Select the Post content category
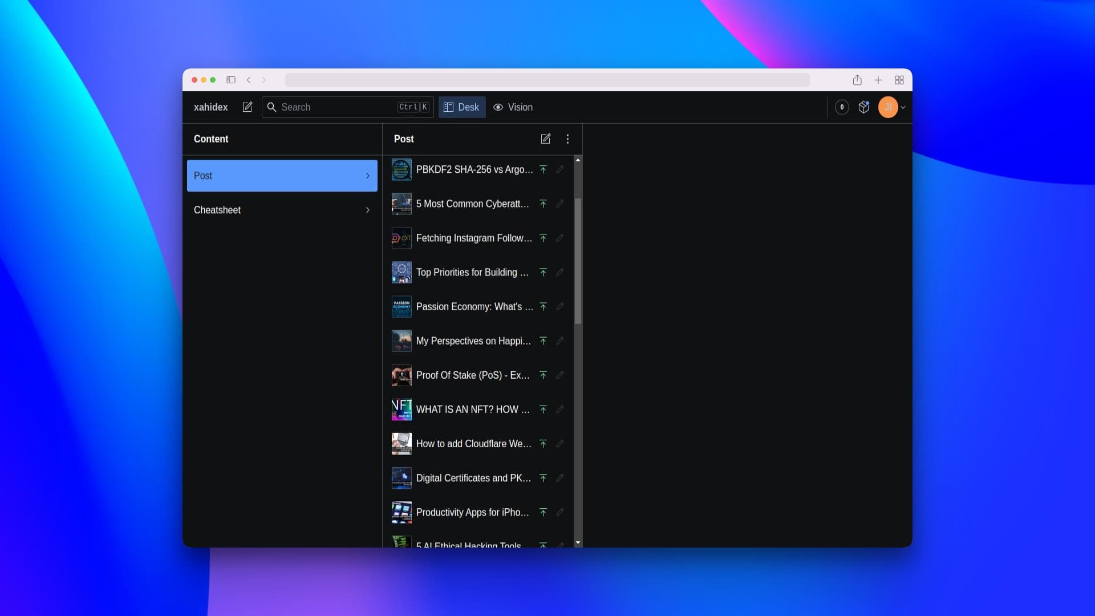The height and width of the screenshot is (616, 1095). click(282, 175)
